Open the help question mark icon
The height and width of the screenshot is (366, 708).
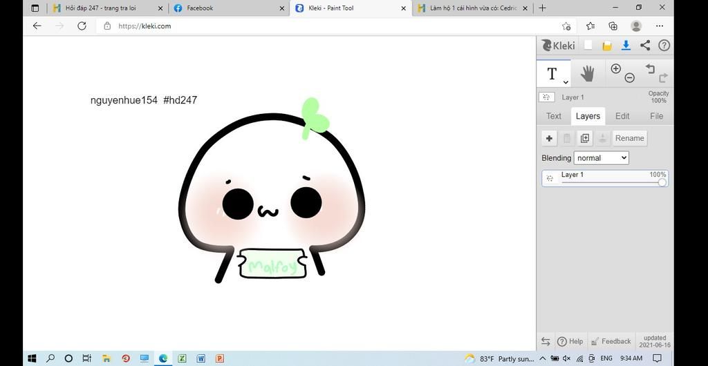tap(664, 45)
